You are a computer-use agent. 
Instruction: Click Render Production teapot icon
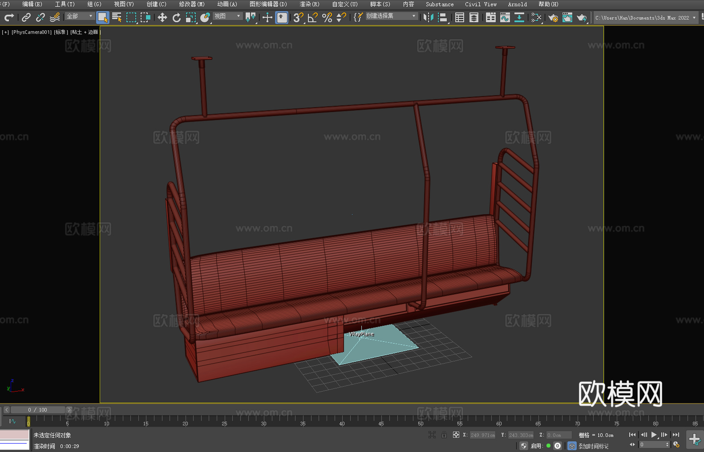tap(582, 17)
